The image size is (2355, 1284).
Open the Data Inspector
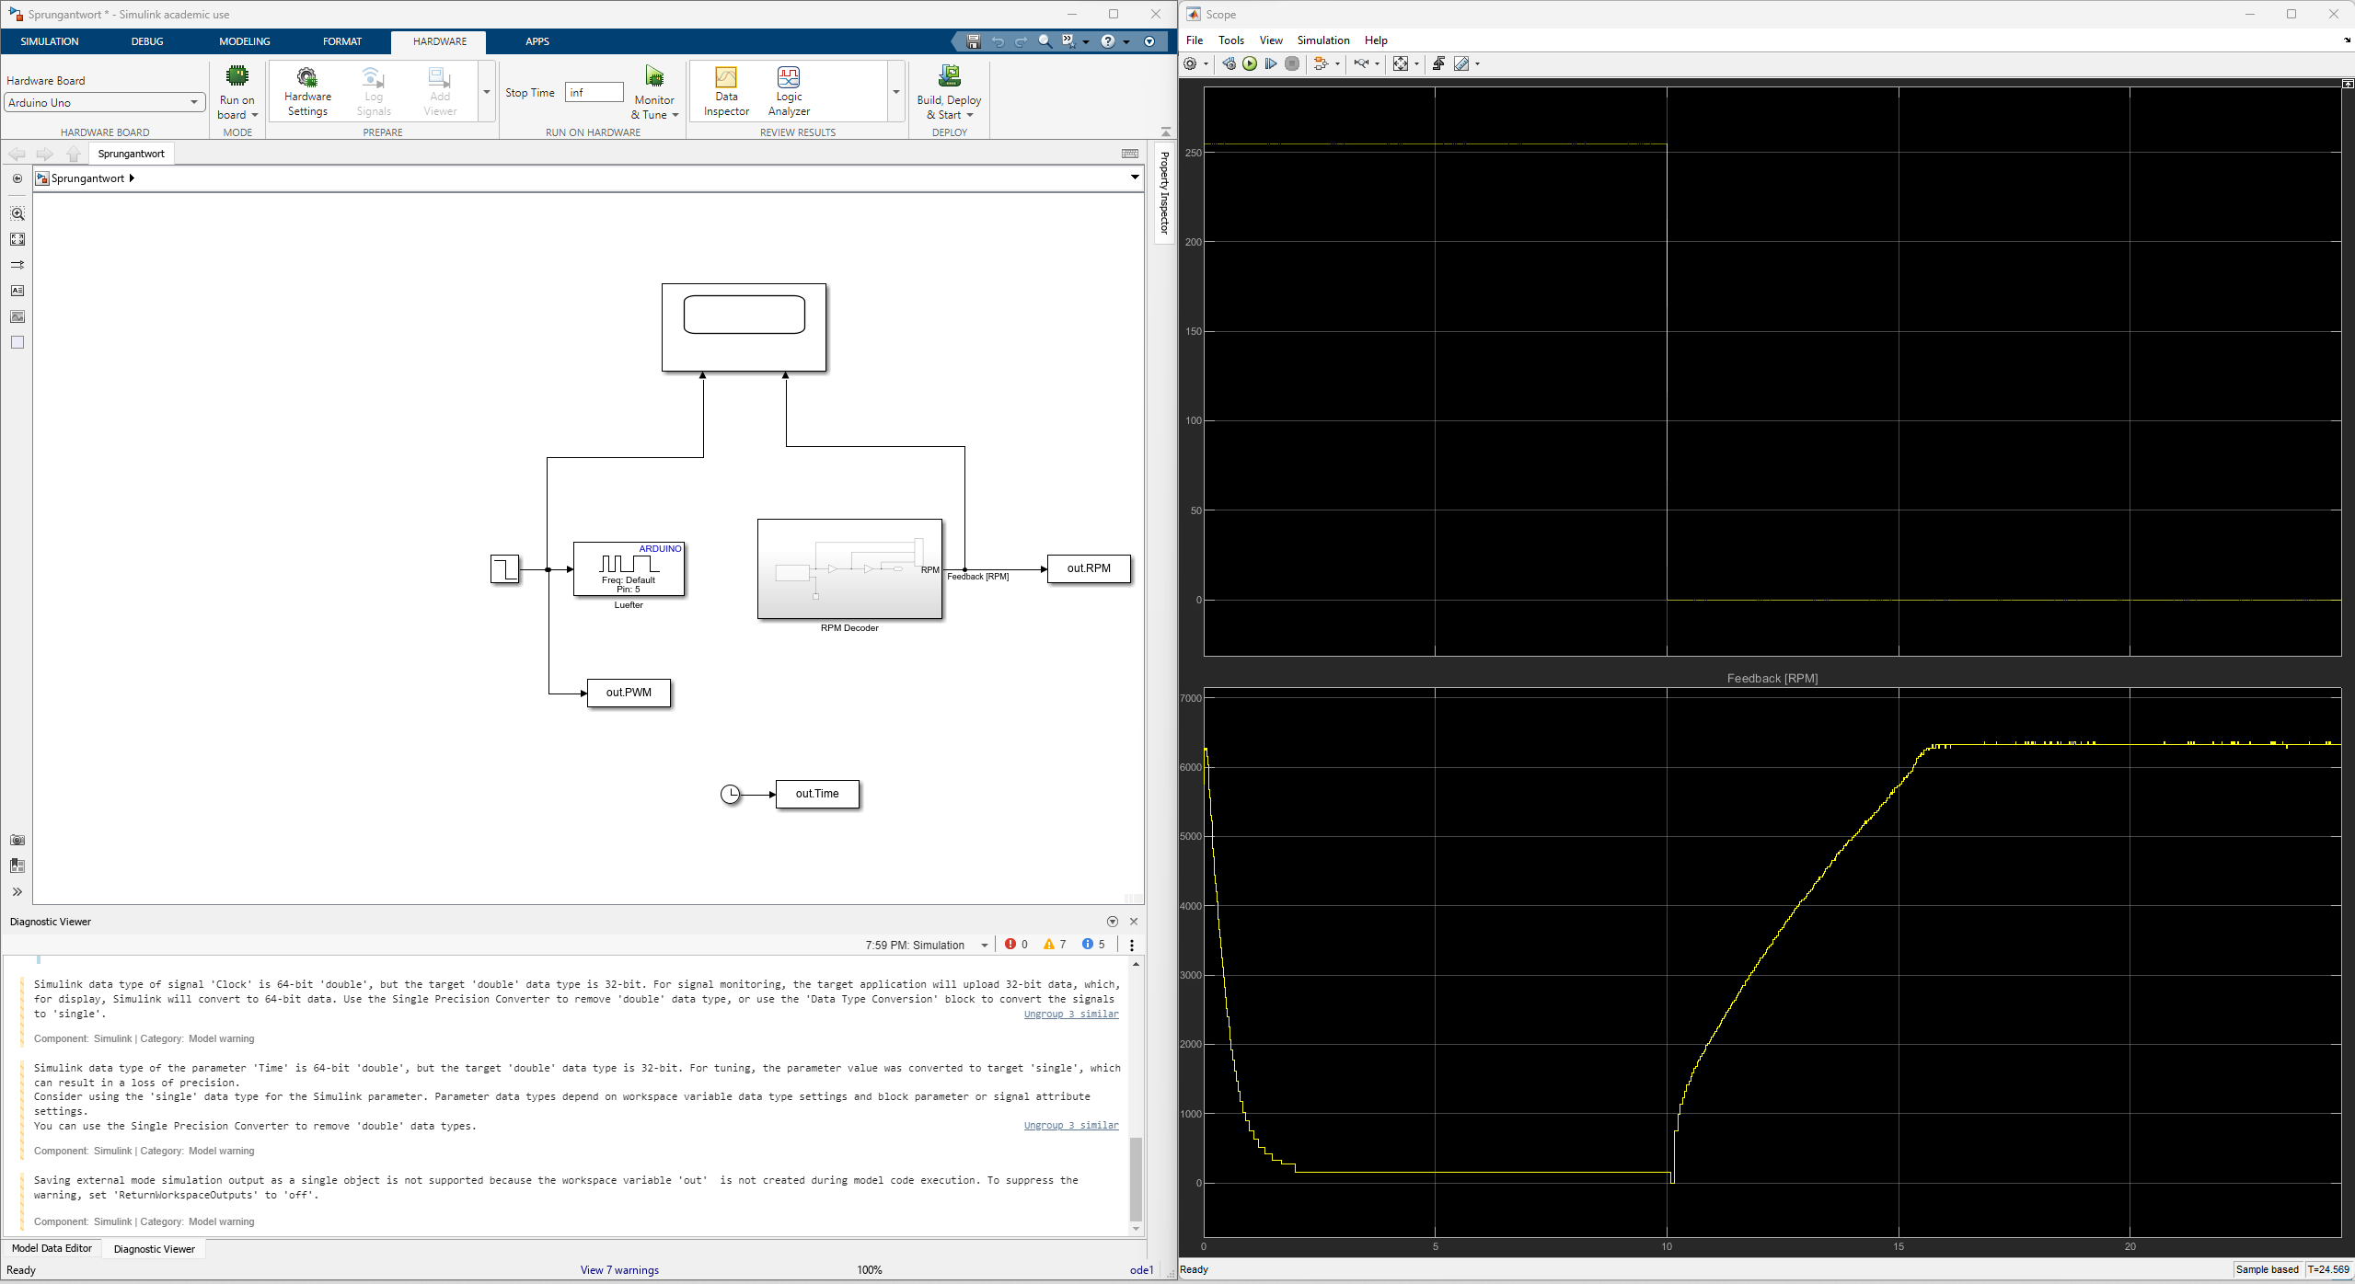tap(726, 90)
